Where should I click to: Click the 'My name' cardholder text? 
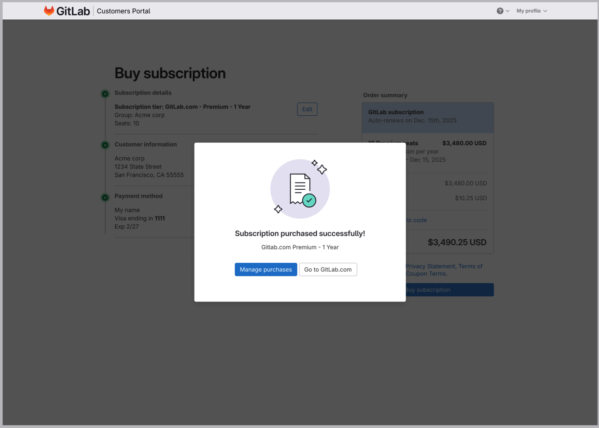(x=127, y=210)
